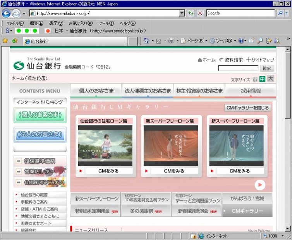Select the 仙台銀行 browser tab

pyautogui.click(x=75, y=41)
